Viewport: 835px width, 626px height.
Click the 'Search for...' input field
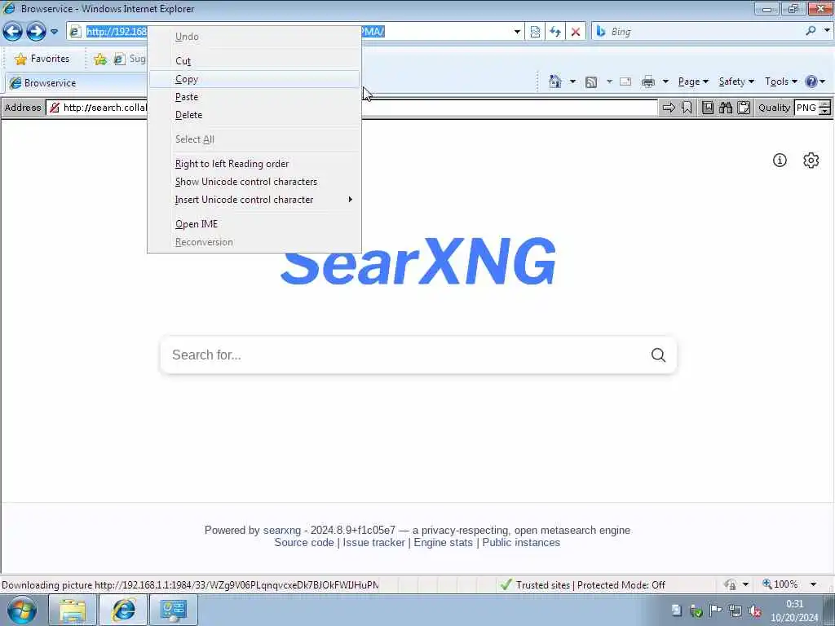coord(404,355)
